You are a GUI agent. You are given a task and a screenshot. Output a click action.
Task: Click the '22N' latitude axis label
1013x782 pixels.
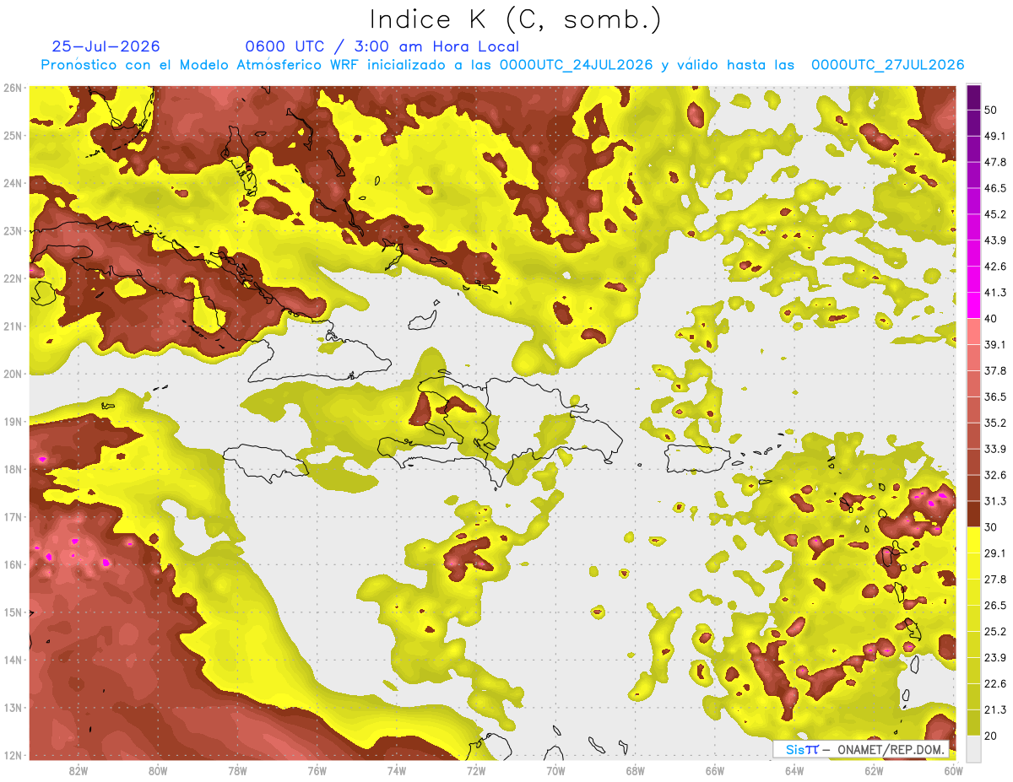click(x=13, y=278)
